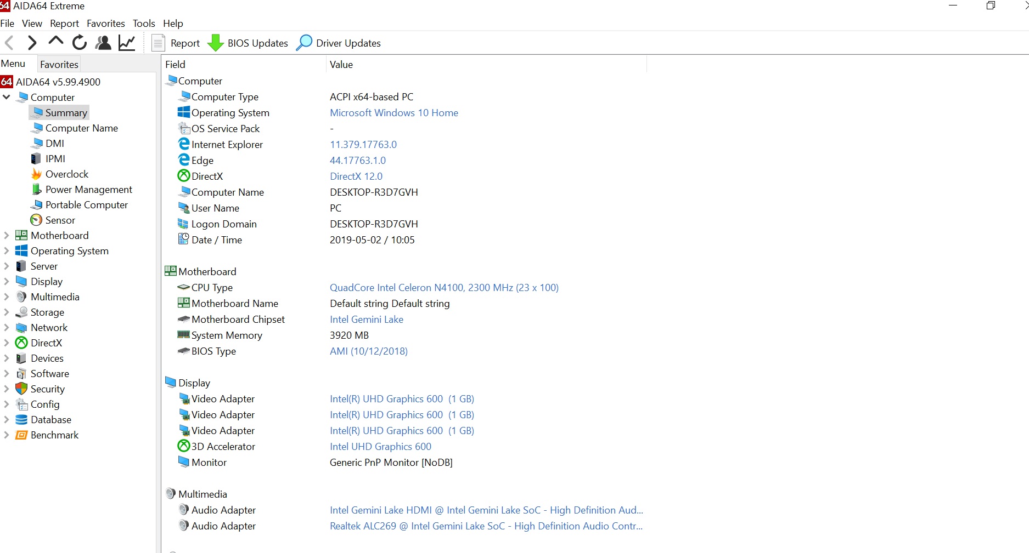Go back with the left arrow toolbar icon
This screenshot has width=1029, height=553.
click(9, 43)
